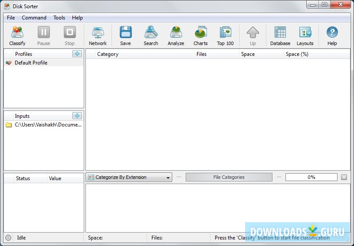Viewport: 354px width, 246px height.
Task: Start classification with the Classify icon
Action: click(17, 32)
